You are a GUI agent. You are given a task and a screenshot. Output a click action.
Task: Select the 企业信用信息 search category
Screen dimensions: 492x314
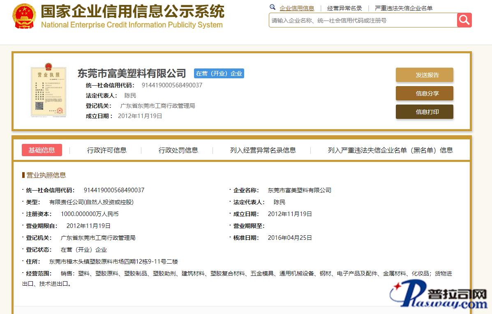tap(296, 8)
